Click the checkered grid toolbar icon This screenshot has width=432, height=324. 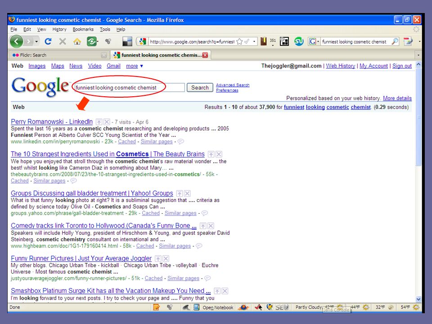click(x=284, y=41)
